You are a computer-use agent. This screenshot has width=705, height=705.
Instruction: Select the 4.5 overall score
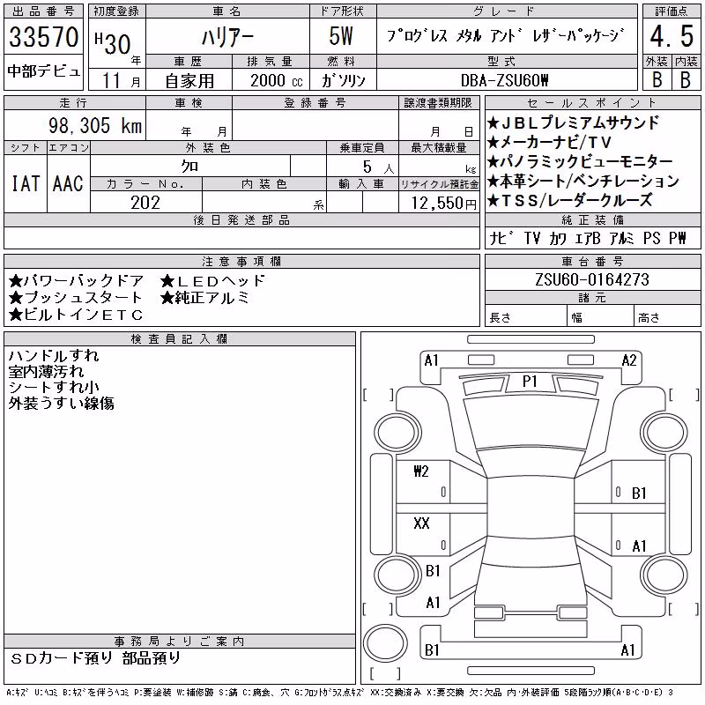(x=672, y=36)
